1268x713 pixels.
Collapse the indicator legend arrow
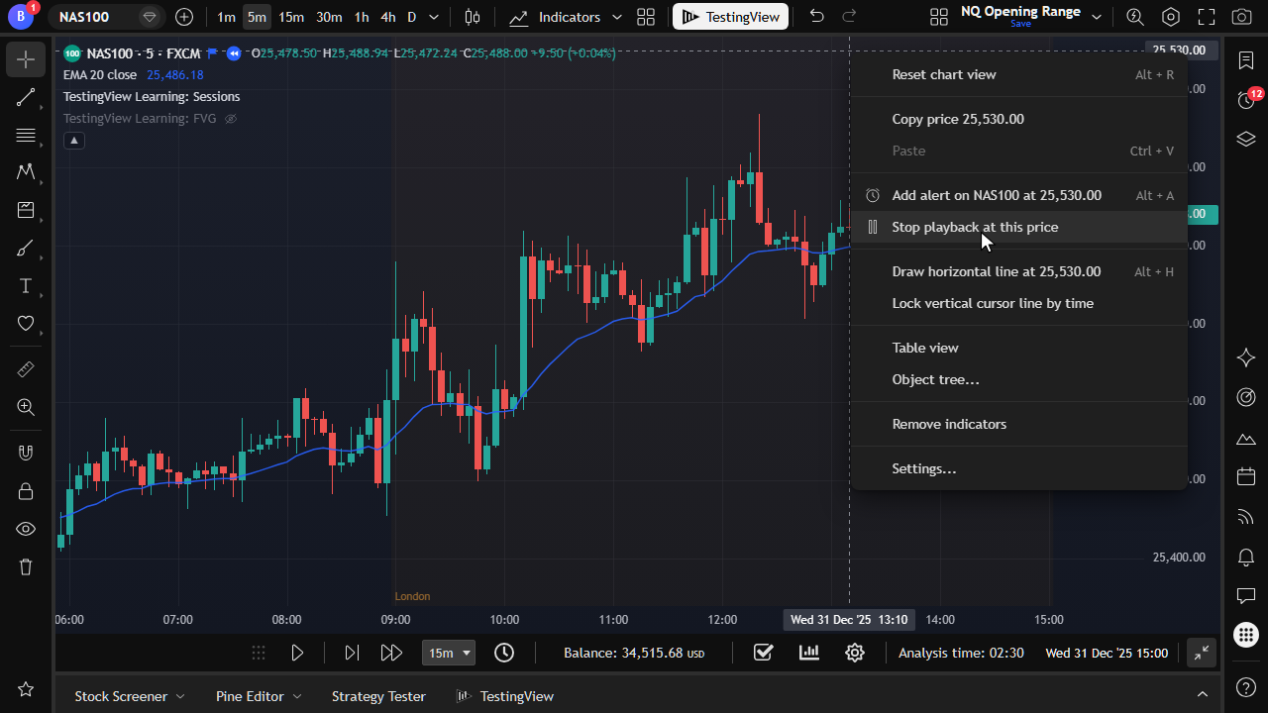[74, 141]
